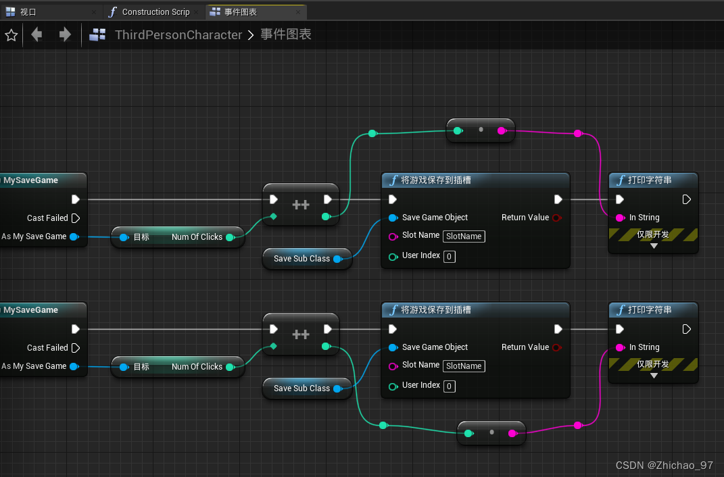Select the upper ++ increment node
Viewport: 724px width, 477px height.
301,205
